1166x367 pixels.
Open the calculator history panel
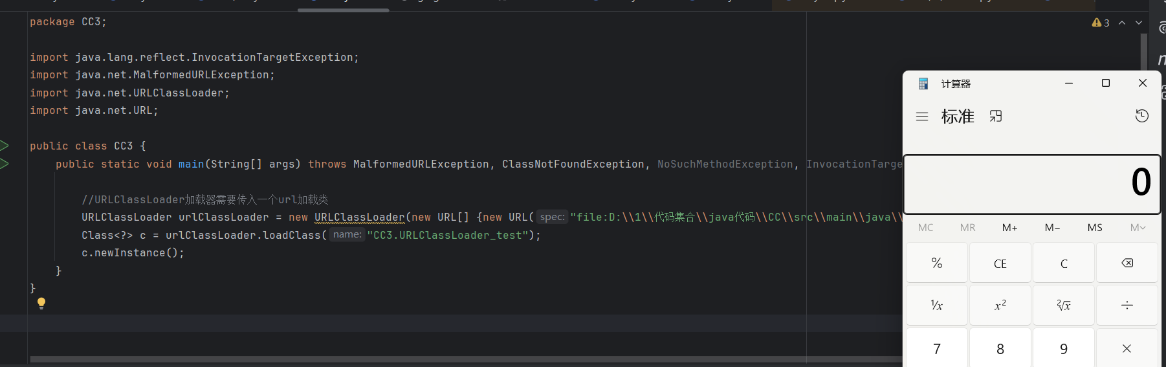click(1142, 117)
